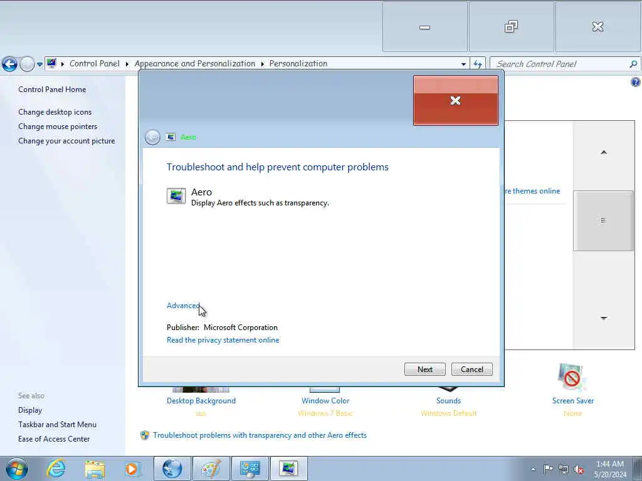
Task: Open Screen Saver settings
Action: click(x=573, y=401)
